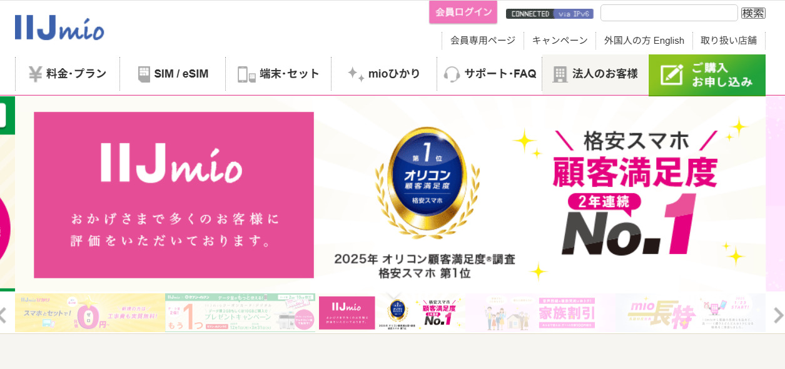The height and width of the screenshot is (369, 785).
Task: Select the SIM / eSIM card icon
Action: (x=144, y=74)
